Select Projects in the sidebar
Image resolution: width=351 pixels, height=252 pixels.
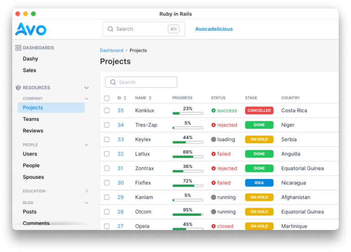point(51,108)
